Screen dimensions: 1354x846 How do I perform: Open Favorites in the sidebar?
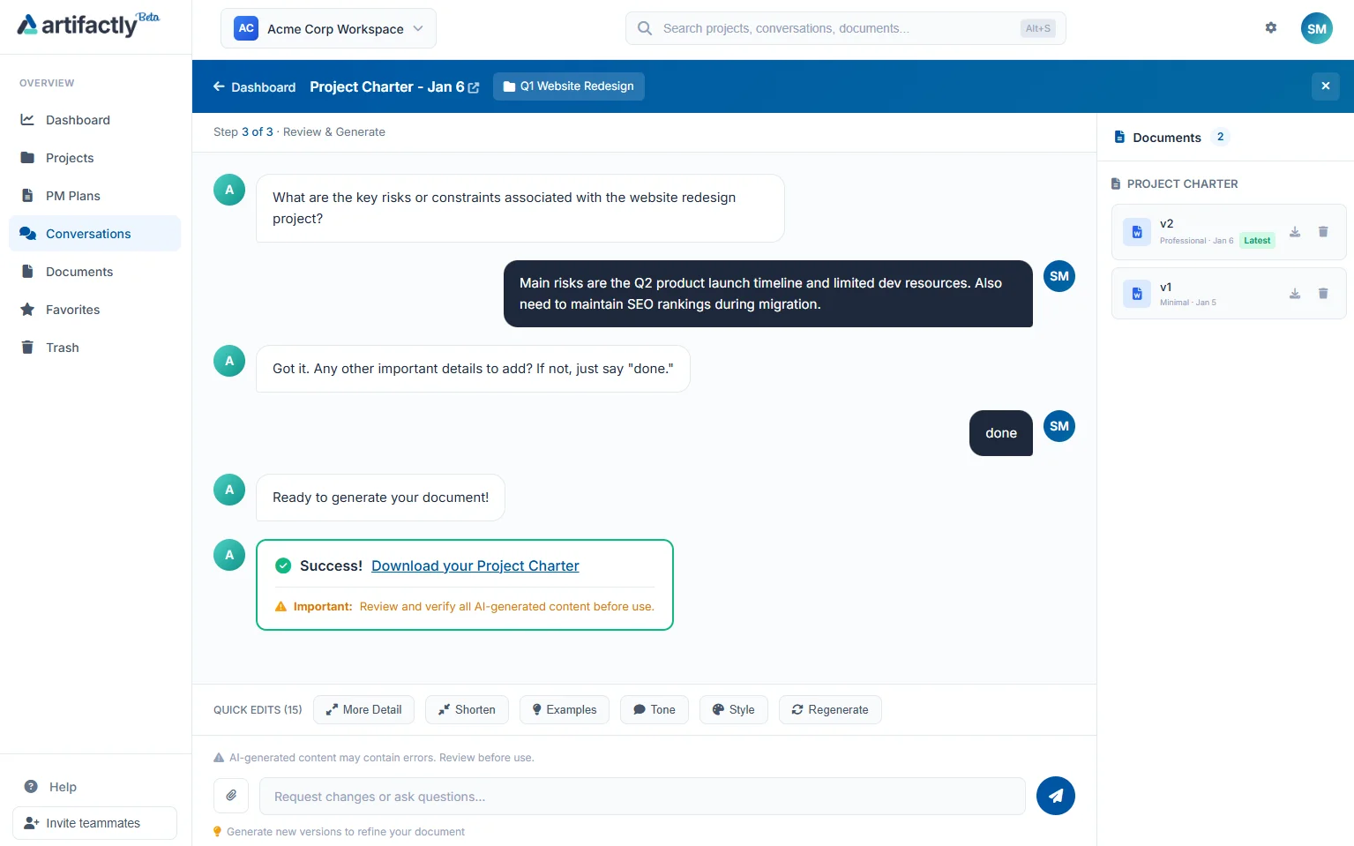point(72,310)
